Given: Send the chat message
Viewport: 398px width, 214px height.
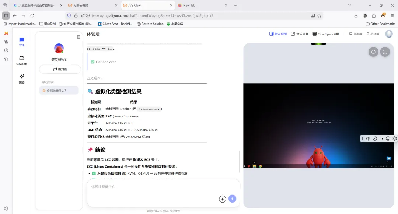Looking at the screenshot, I should tap(232, 199).
